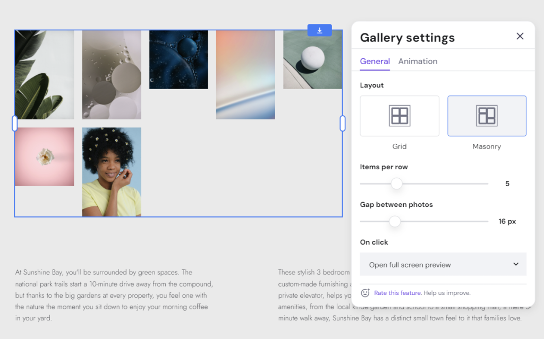Open the On click behavior dropdown
The height and width of the screenshot is (339, 544).
(x=443, y=264)
